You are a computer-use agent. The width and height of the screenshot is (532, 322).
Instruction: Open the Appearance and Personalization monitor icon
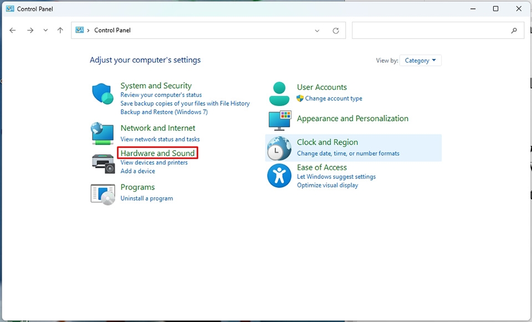coord(280,120)
